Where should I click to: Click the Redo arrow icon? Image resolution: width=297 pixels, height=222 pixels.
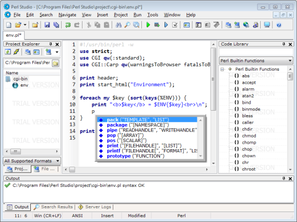(x=76, y=25)
